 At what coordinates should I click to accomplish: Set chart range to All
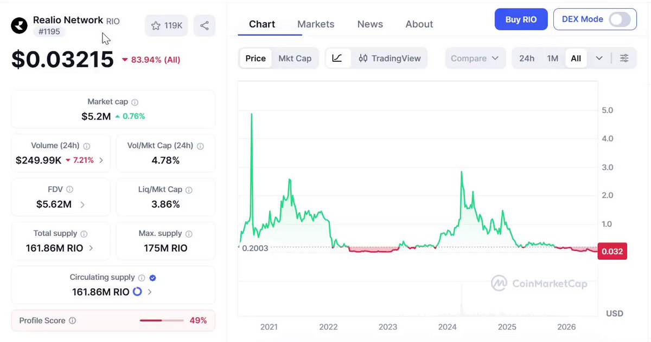pos(576,58)
